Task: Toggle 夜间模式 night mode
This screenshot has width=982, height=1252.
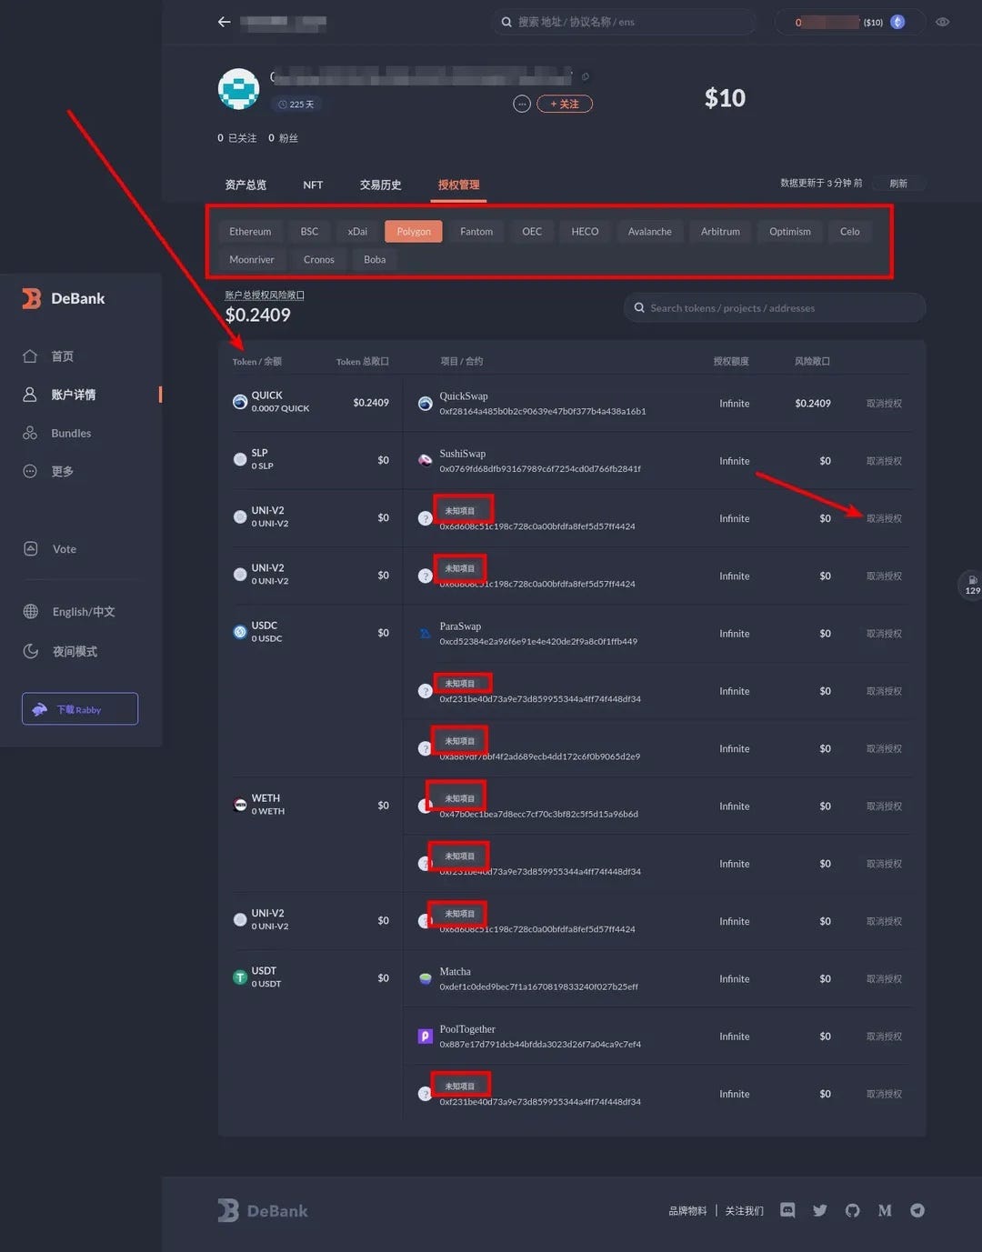Action: 75,651
